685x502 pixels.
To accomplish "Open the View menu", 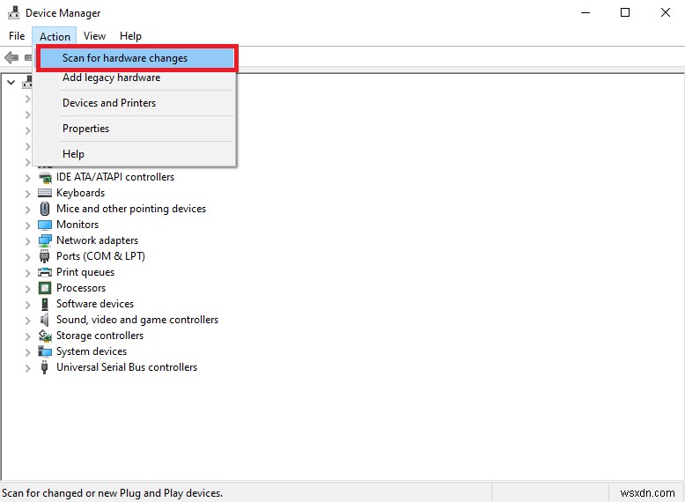I will [x=94, y=36].
